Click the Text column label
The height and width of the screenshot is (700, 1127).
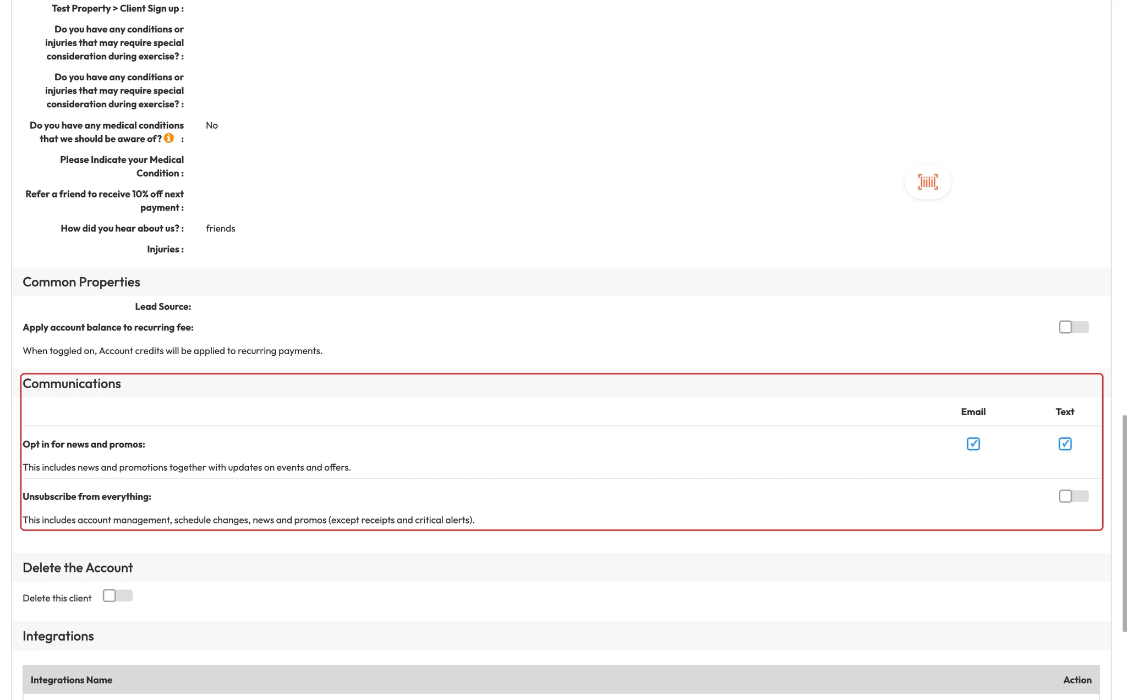(1064, 412)
